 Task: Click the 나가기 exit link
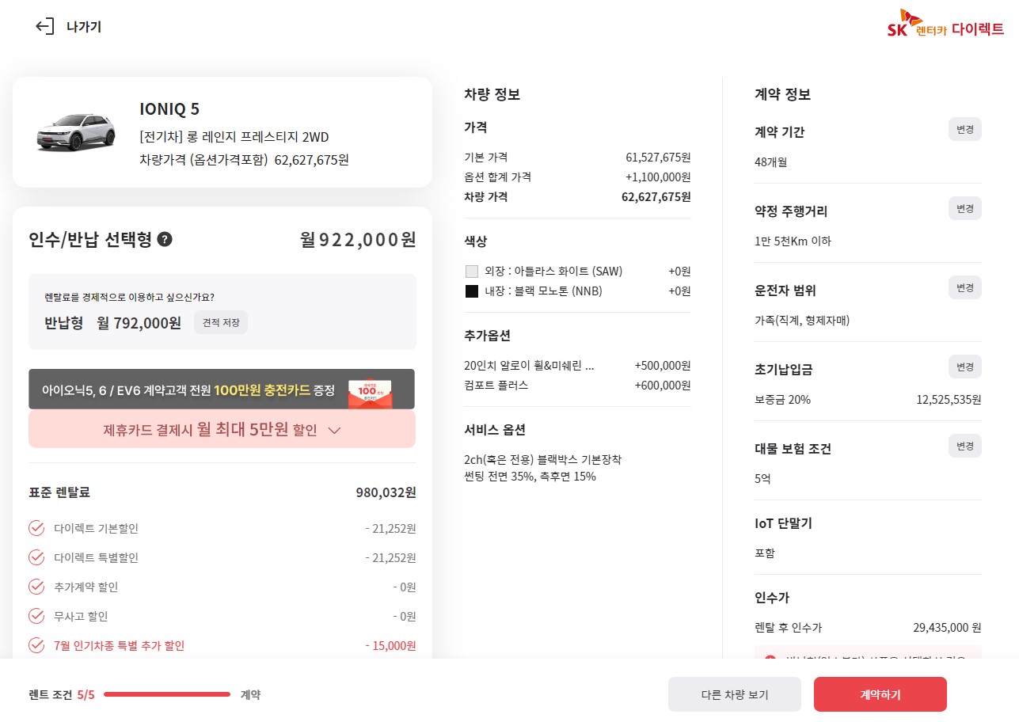point(84,26)
